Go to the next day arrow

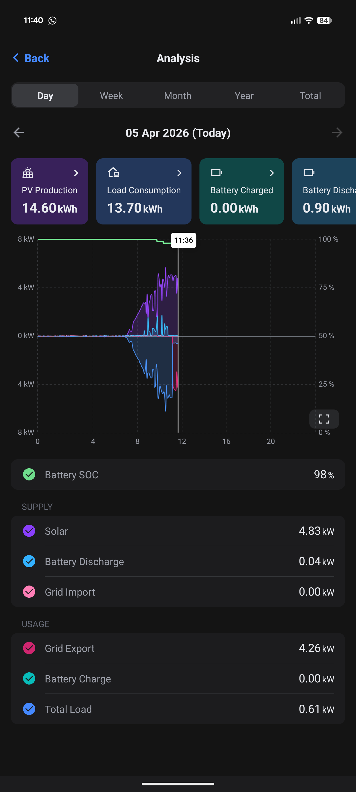tap(337, 133)
